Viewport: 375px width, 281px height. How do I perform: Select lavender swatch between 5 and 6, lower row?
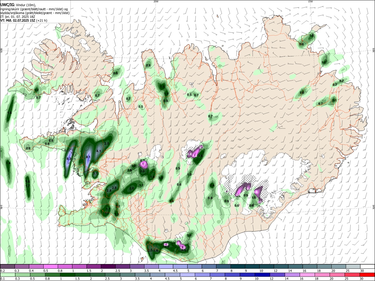click(x=187, y=275)
